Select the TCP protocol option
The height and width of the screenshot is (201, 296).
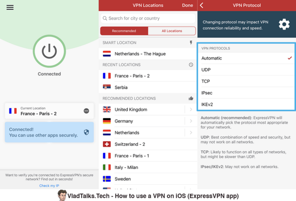coord(246,81)
